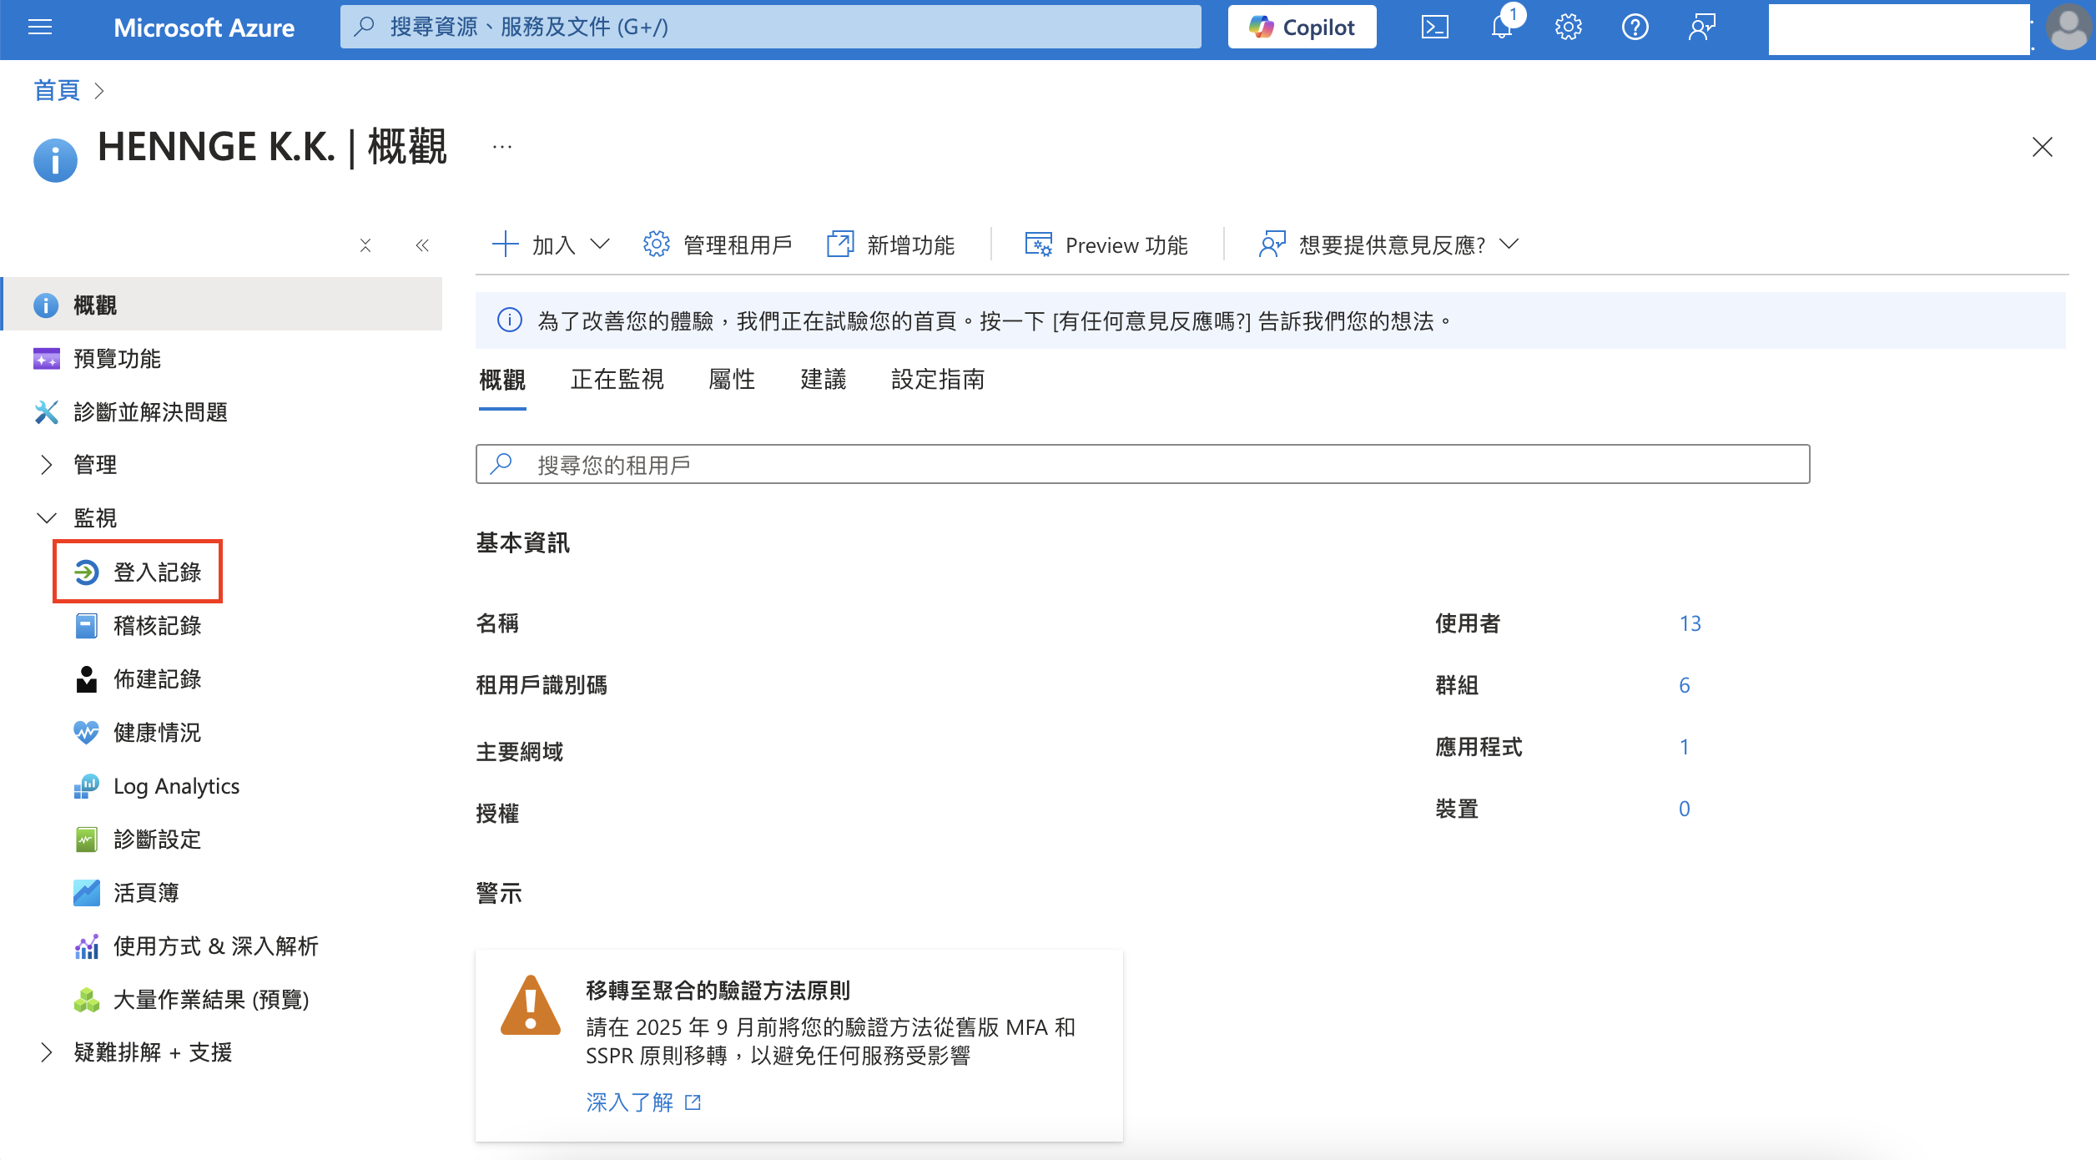Viewport: 2096px width, 1160px height.
Task: Open the hamburger portal menu
Action: coord(40,28)
